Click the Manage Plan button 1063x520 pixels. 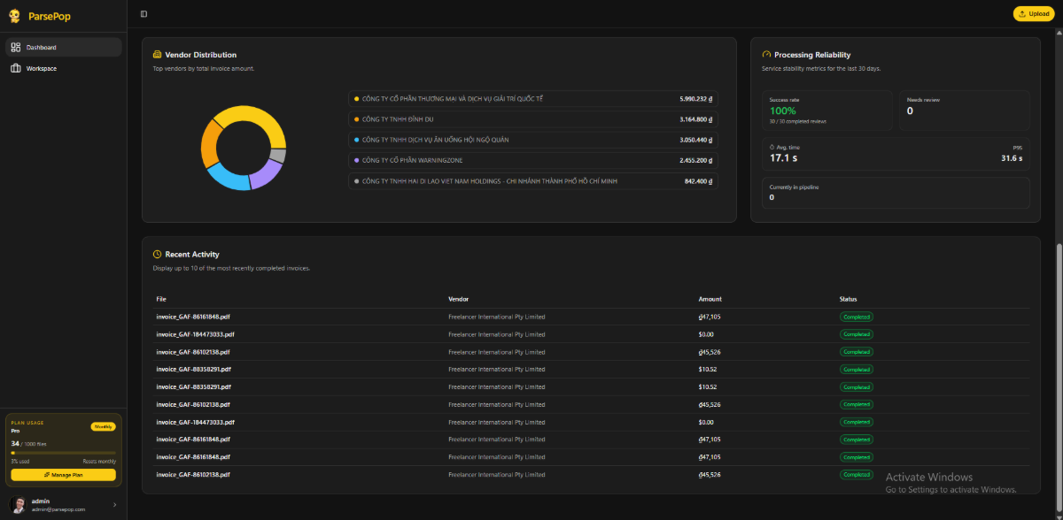pyautogui.click(x=63, y=475)
